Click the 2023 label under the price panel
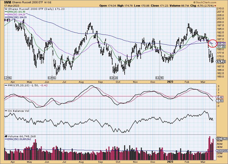Screen dimensions: 228x164 [170, 82]
